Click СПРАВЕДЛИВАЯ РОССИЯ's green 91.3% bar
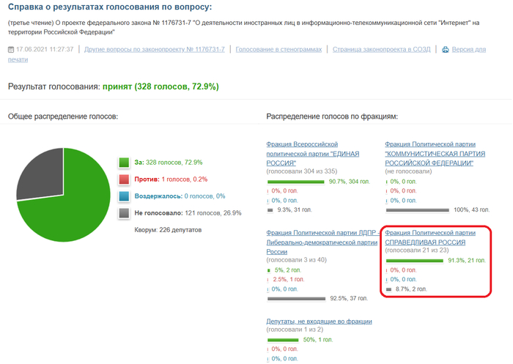The image size is (513, 364). [415, 260]
